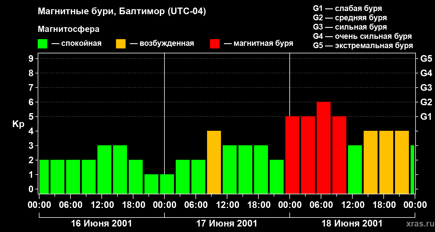Click the green swatch for «спокойная»
435x232 pixels.
coord(42,44)
